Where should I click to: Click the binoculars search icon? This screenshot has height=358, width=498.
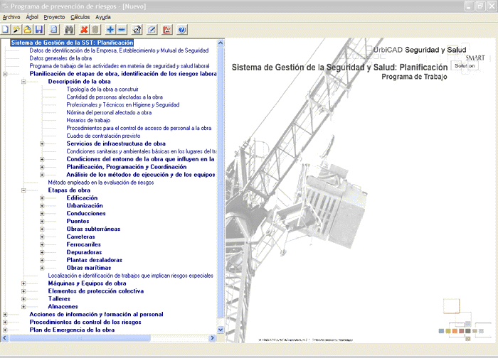(69, 30)
